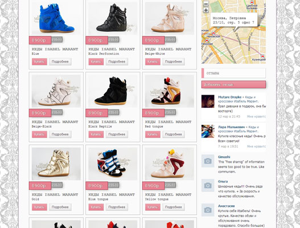Zoom out the map with minus icon
This screenshot has height=228, width=300.
tap(206, 3)
